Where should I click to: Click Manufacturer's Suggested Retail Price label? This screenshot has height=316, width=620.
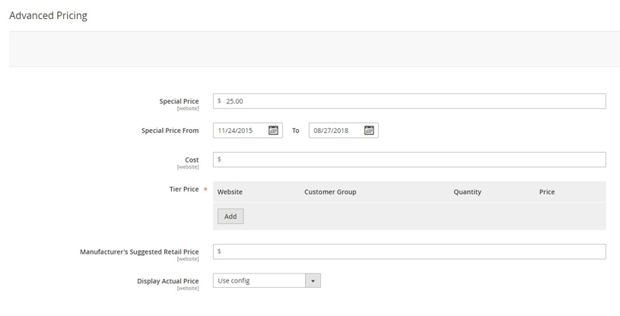tap(139, 251)
